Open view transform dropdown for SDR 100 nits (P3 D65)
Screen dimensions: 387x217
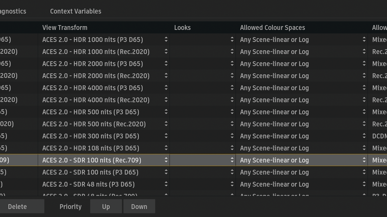pos(104,172)
